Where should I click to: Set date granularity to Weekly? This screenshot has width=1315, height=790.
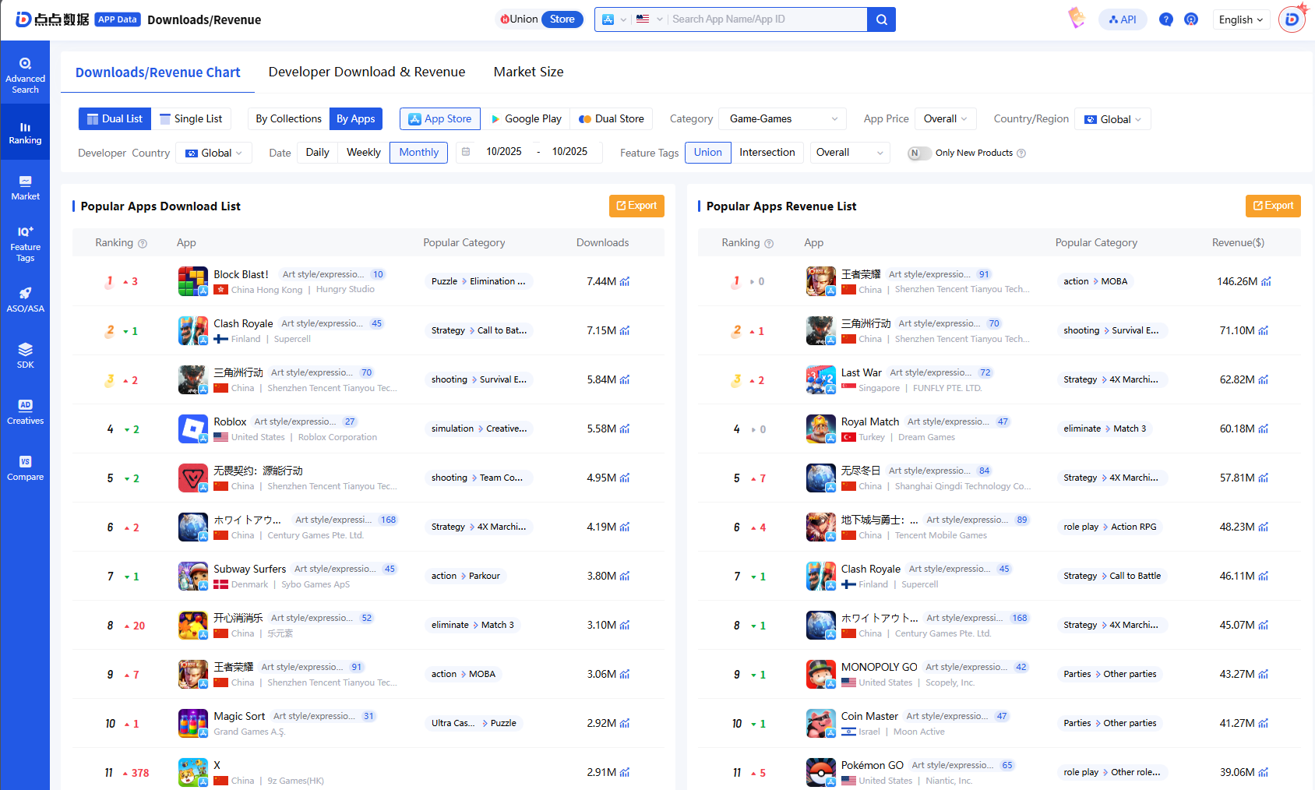coord(363,152)
